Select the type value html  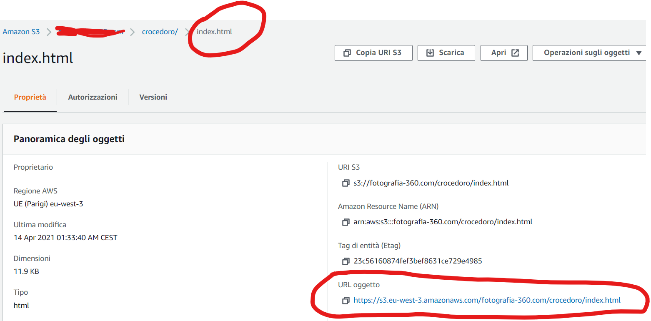tap(21, 305)
